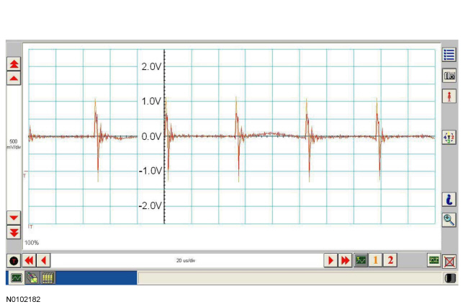Step voltage scale up with single up arrow
Image resolution: width=468 pixels, height=307 pixels.
pyautogui.click(x=14, y=77)
